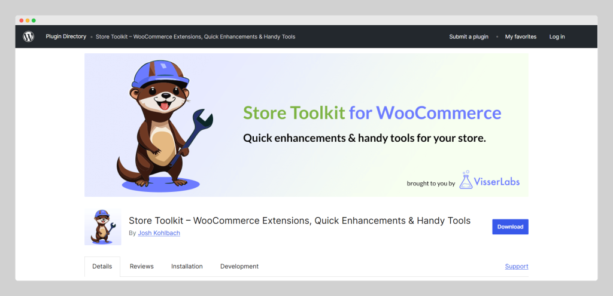
Task: Open the Installation tab
Action: click(x=187, y=266)
